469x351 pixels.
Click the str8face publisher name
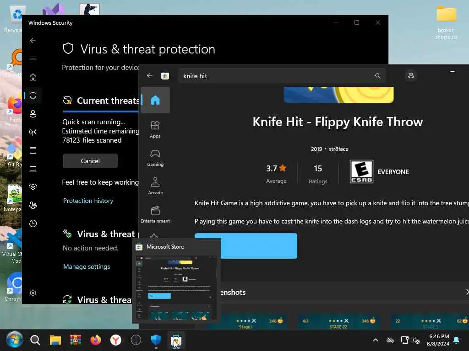338,149
